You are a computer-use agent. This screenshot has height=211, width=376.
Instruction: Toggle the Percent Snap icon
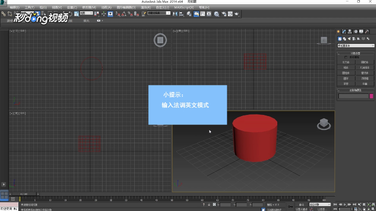[130, 14]
